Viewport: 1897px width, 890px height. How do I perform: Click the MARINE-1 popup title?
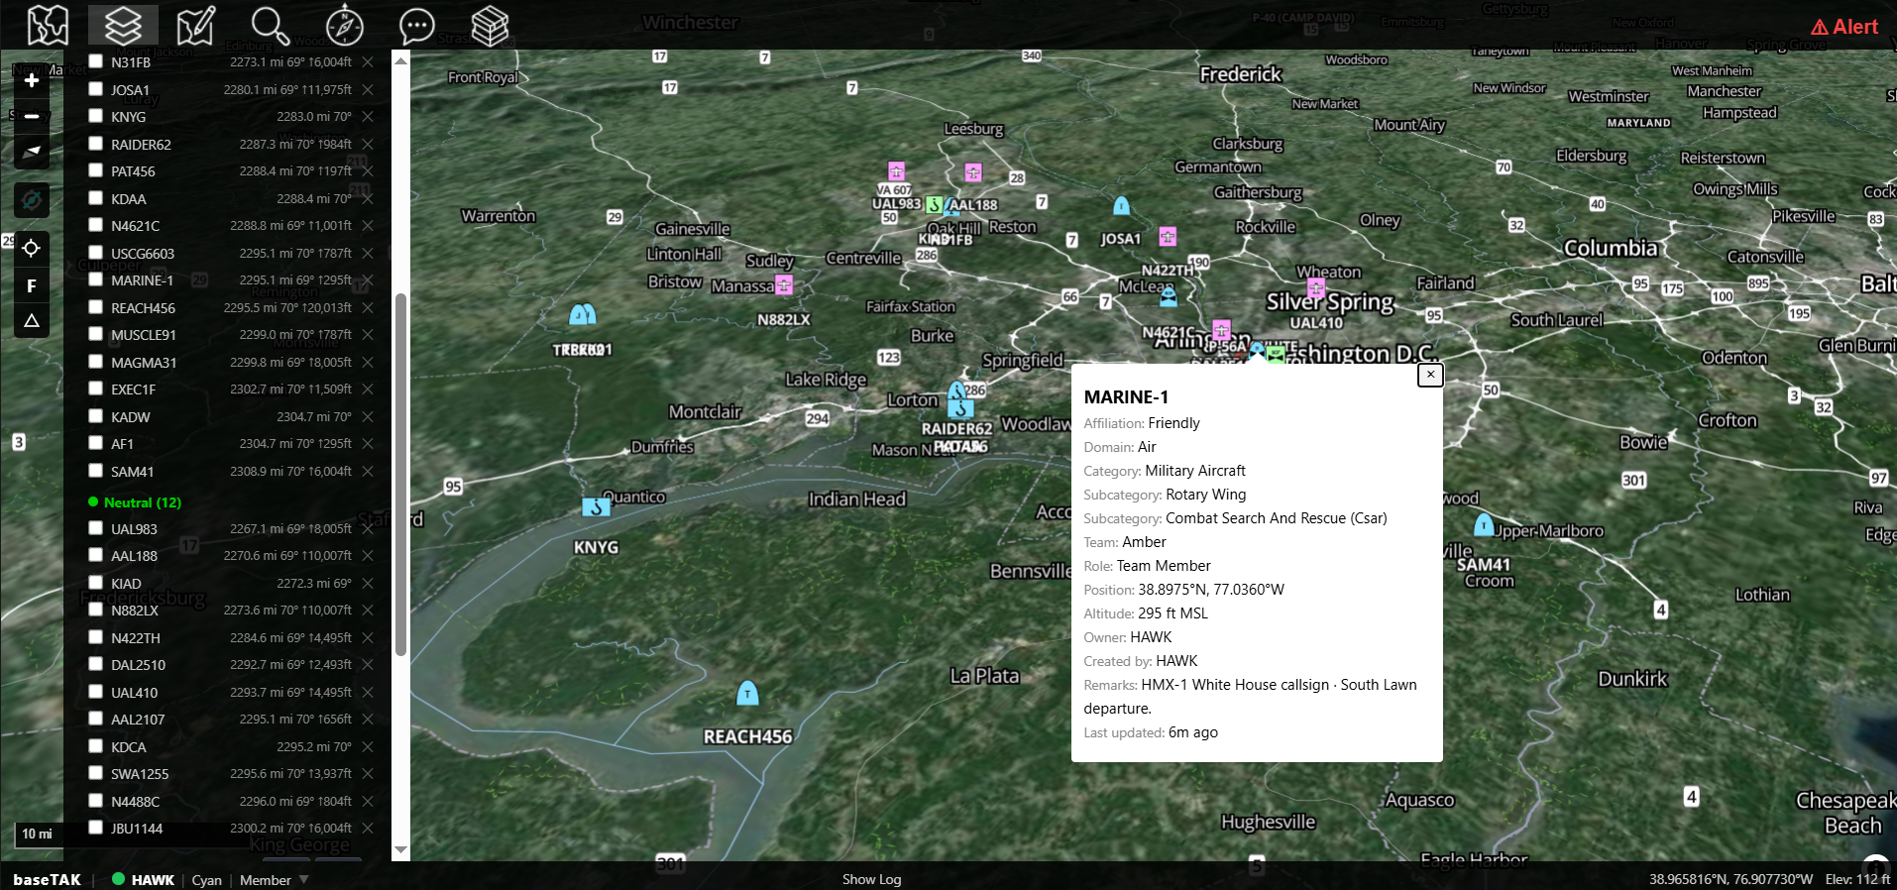click(x=1126, y=396)
